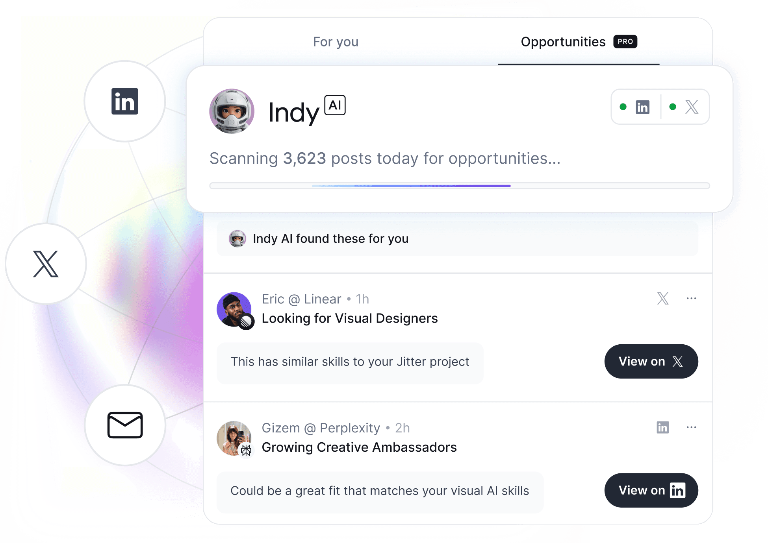This screenshot has width=768, height=543.
Task: Click the Indy astronaut avatar
Action: 232,111
